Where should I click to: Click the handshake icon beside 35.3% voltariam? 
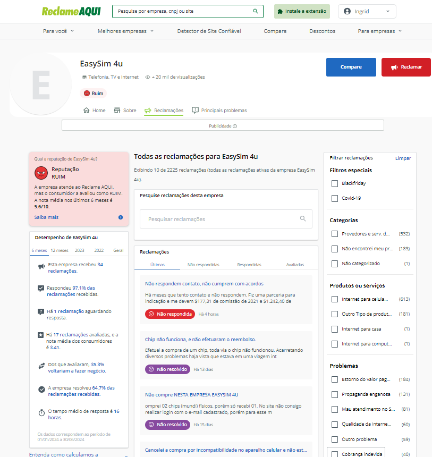click(41, 366)
